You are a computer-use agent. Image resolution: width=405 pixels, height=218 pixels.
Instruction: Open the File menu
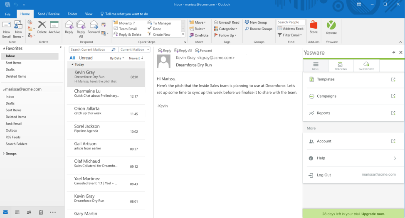[8, 14]
